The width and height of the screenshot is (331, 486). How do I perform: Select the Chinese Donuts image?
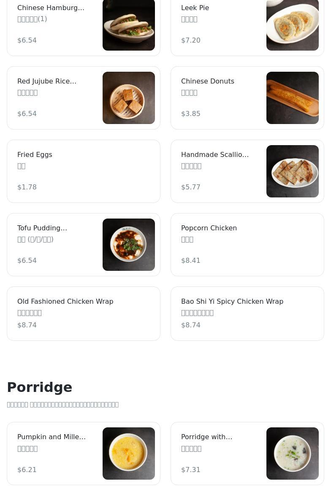tap(293, 98)
